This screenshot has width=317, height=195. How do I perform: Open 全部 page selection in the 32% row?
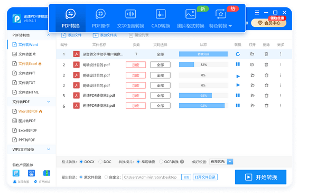(x=160, y=64)
